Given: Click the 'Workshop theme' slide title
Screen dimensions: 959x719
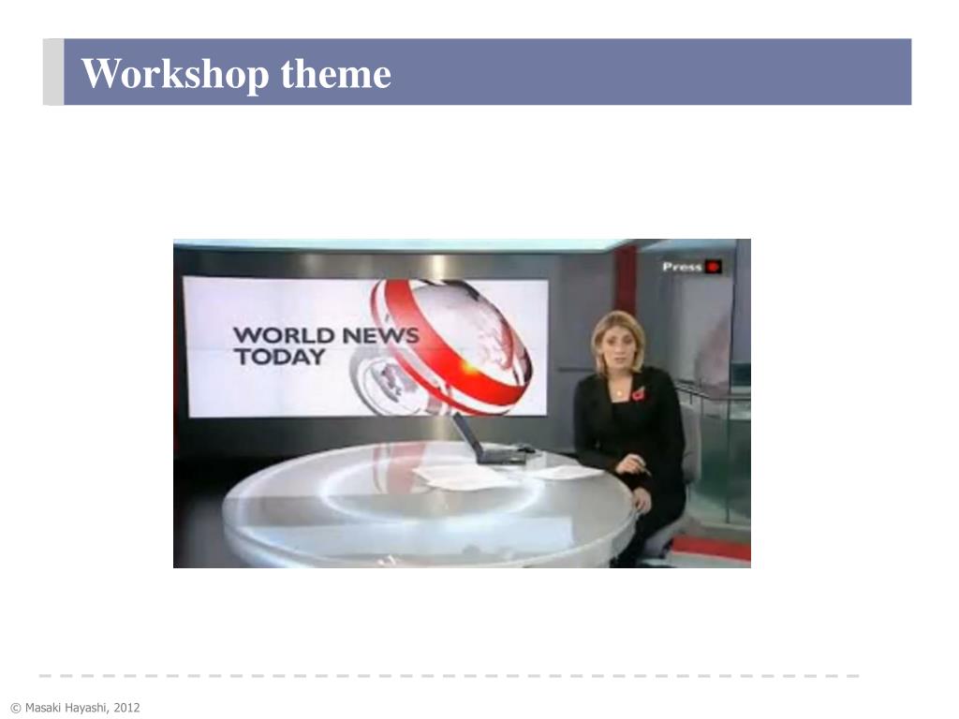Looking at the screenshot, I should click(x=236, y=73).
